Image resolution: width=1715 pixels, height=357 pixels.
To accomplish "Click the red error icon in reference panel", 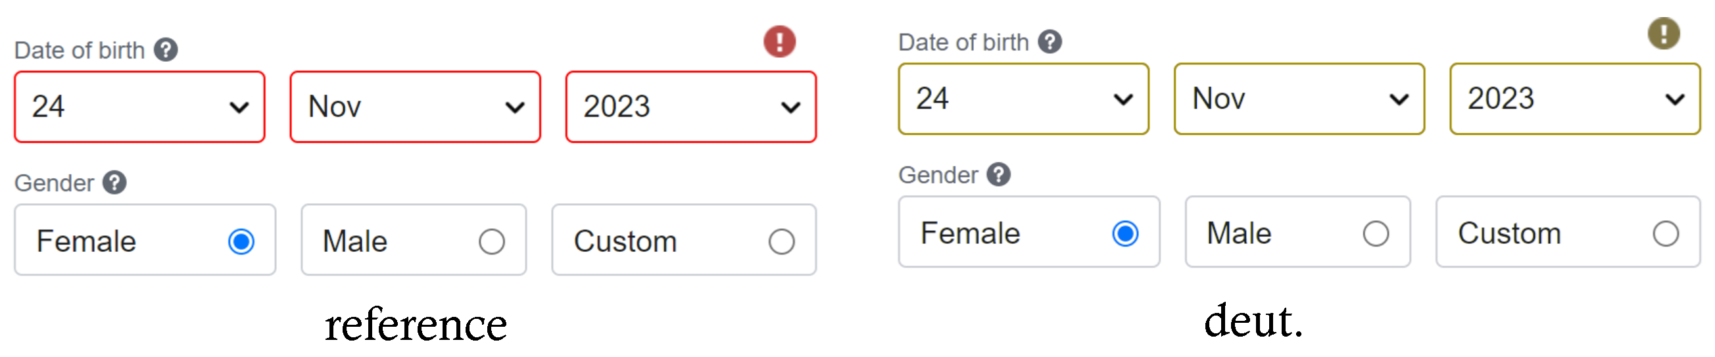I will click(779, 41).
